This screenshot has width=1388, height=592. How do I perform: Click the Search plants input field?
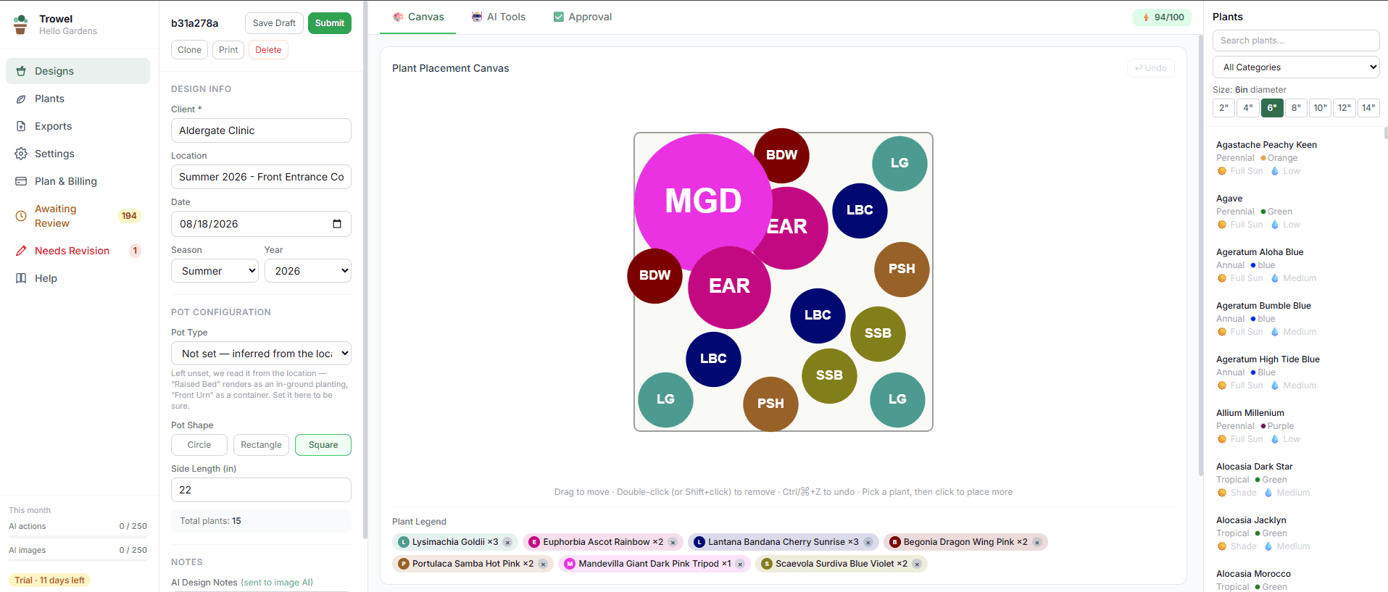pos(1296,41)
